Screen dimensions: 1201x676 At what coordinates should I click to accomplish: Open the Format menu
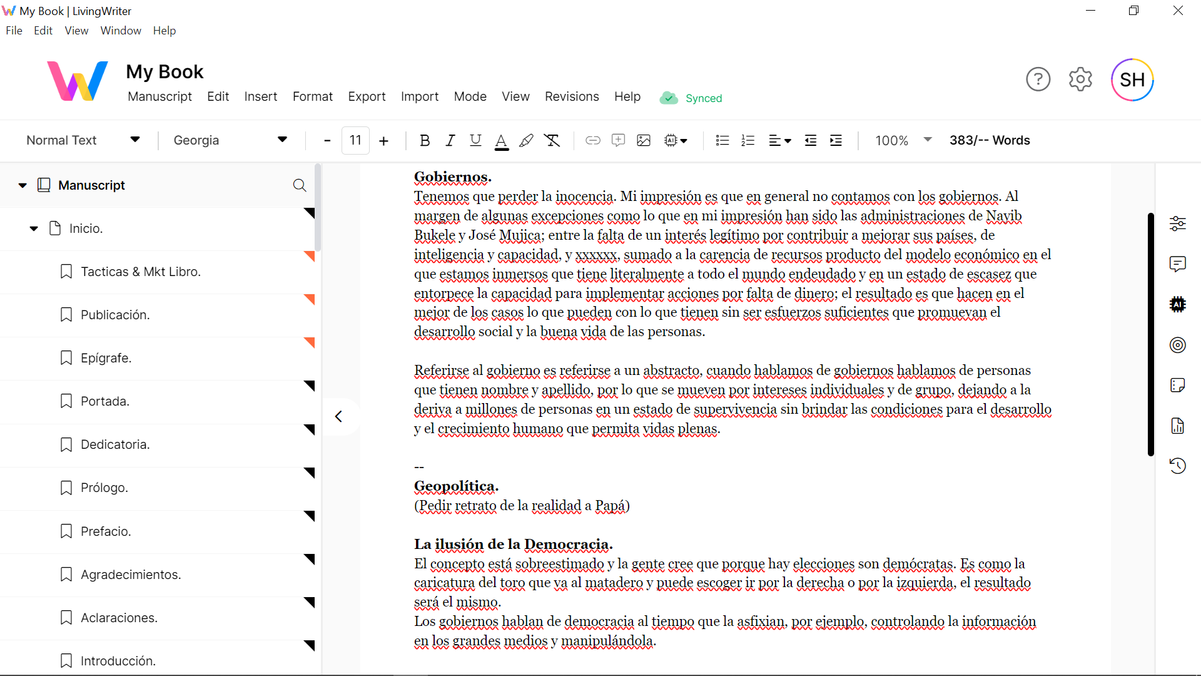tap(312, 96)
